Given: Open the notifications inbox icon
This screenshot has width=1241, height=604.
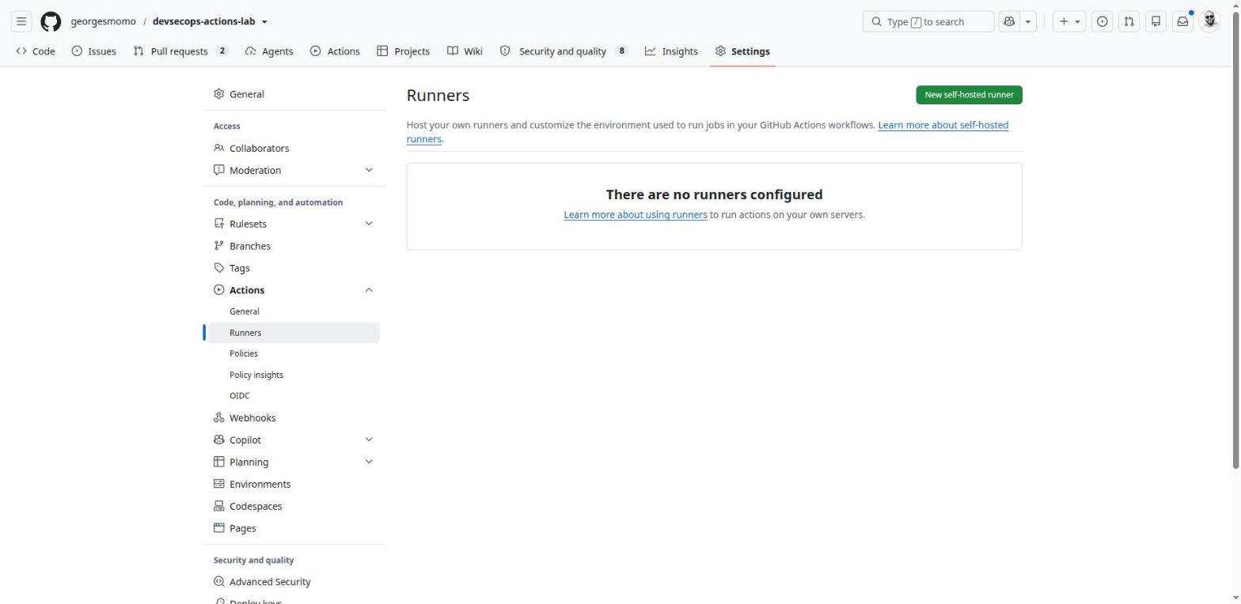Looking at the screenshot, I should [x=1182, y=21].
